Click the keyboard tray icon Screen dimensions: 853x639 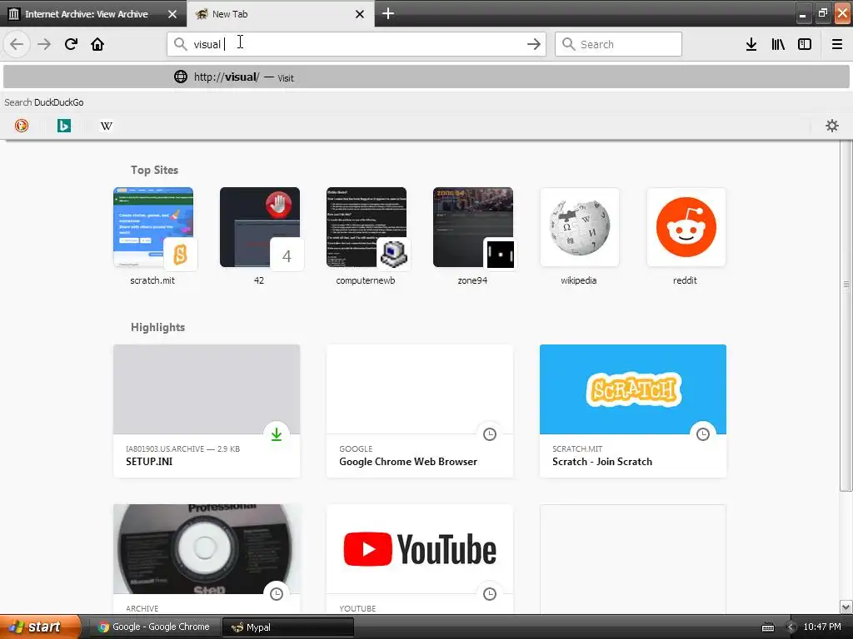click(x=767, y=627)
